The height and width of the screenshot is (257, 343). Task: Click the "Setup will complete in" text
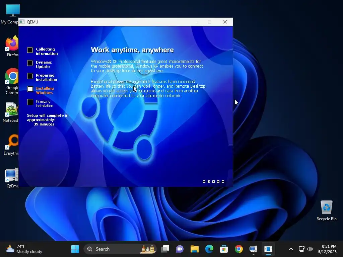48,115
